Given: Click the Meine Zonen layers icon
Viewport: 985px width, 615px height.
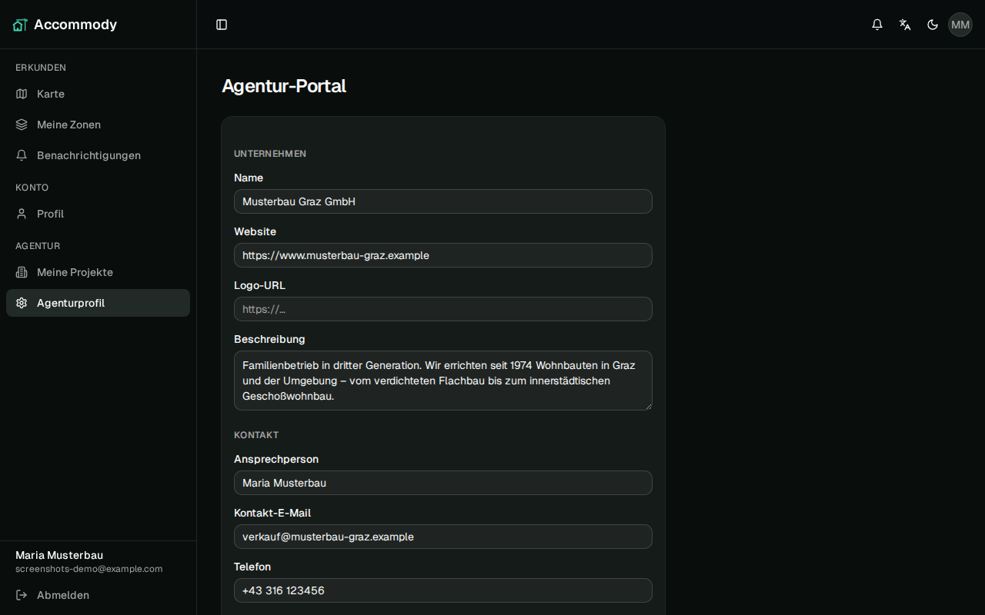Looking at the screenshot, I should click(x=22, y=125).
